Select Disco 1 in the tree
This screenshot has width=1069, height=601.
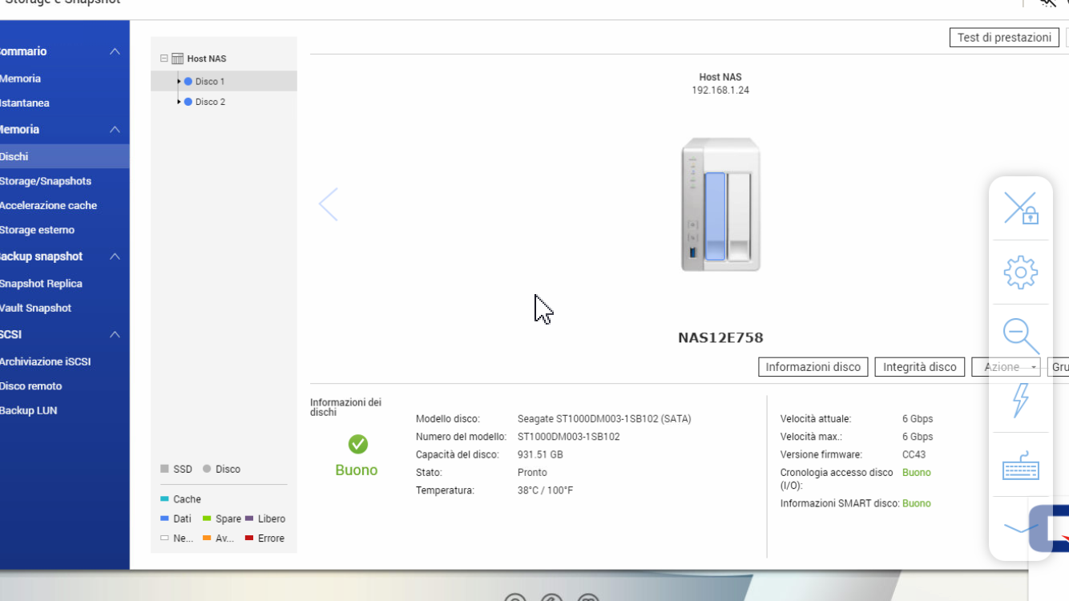tap(210, 81)
